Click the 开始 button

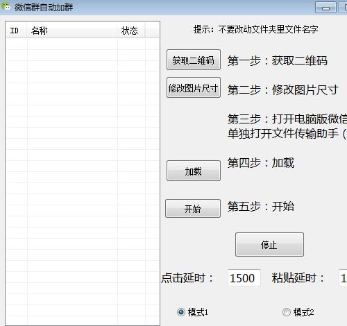pyautogui.click(x=193, y=208)
